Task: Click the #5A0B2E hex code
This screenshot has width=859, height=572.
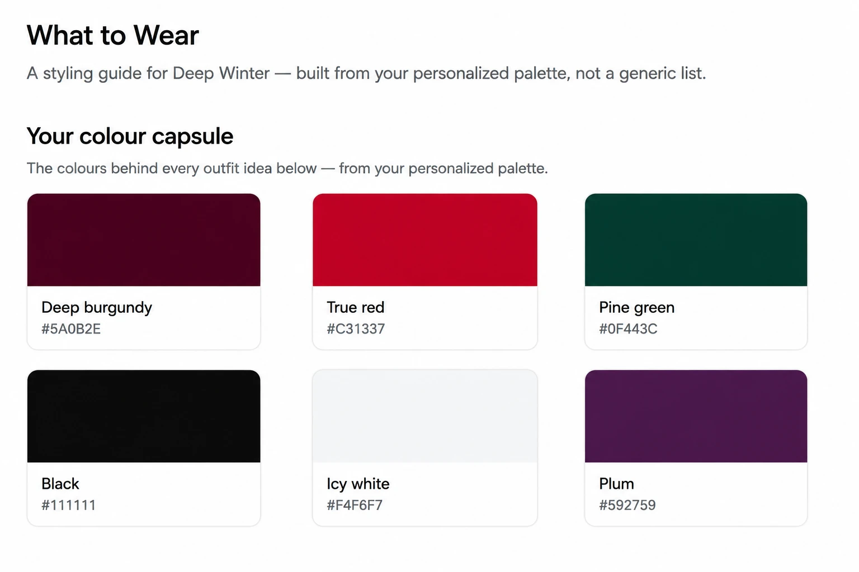Action: click(71, 329)
